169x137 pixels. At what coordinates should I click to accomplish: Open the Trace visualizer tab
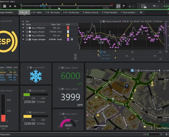128,12
